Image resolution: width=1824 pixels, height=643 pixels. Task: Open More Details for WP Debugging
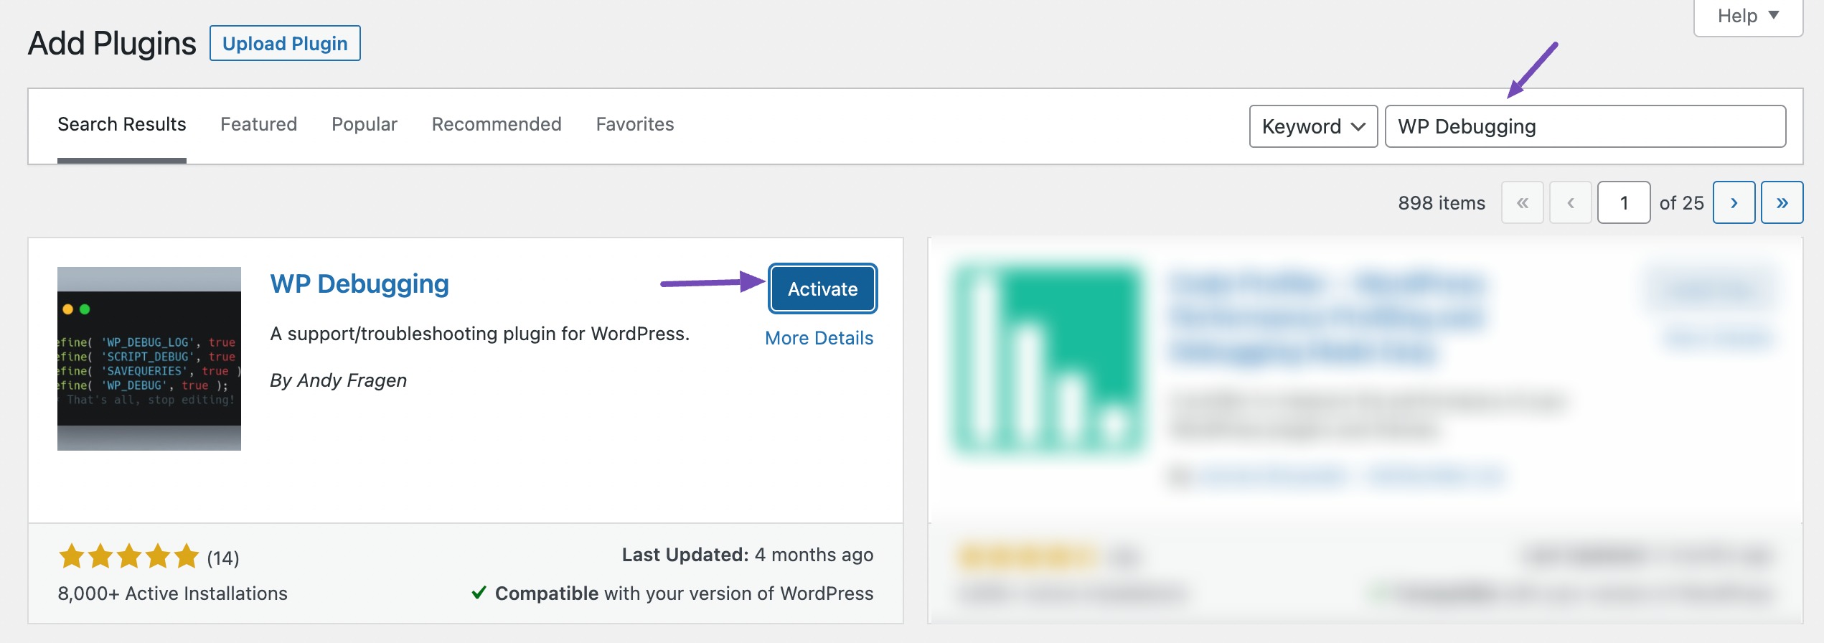click(819, 338)
